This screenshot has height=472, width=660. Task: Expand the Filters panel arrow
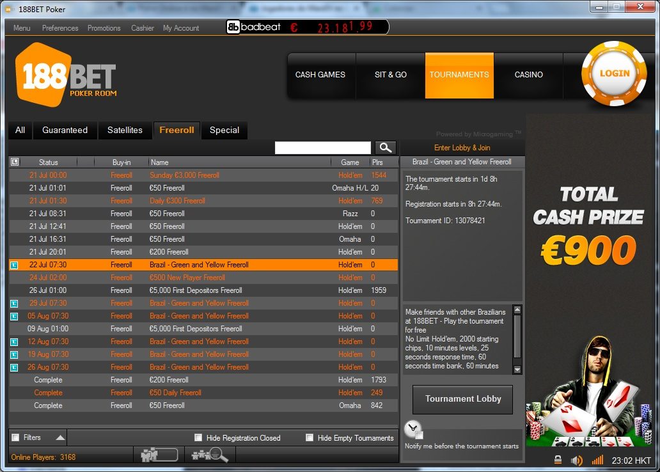[x=60, y=437]
